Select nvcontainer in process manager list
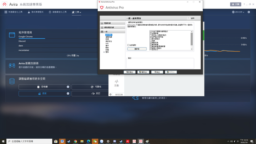The width and height of the screenshot is (256, 144). (24, 50)
